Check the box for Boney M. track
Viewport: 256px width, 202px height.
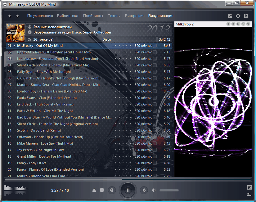[x=155, y=52]
